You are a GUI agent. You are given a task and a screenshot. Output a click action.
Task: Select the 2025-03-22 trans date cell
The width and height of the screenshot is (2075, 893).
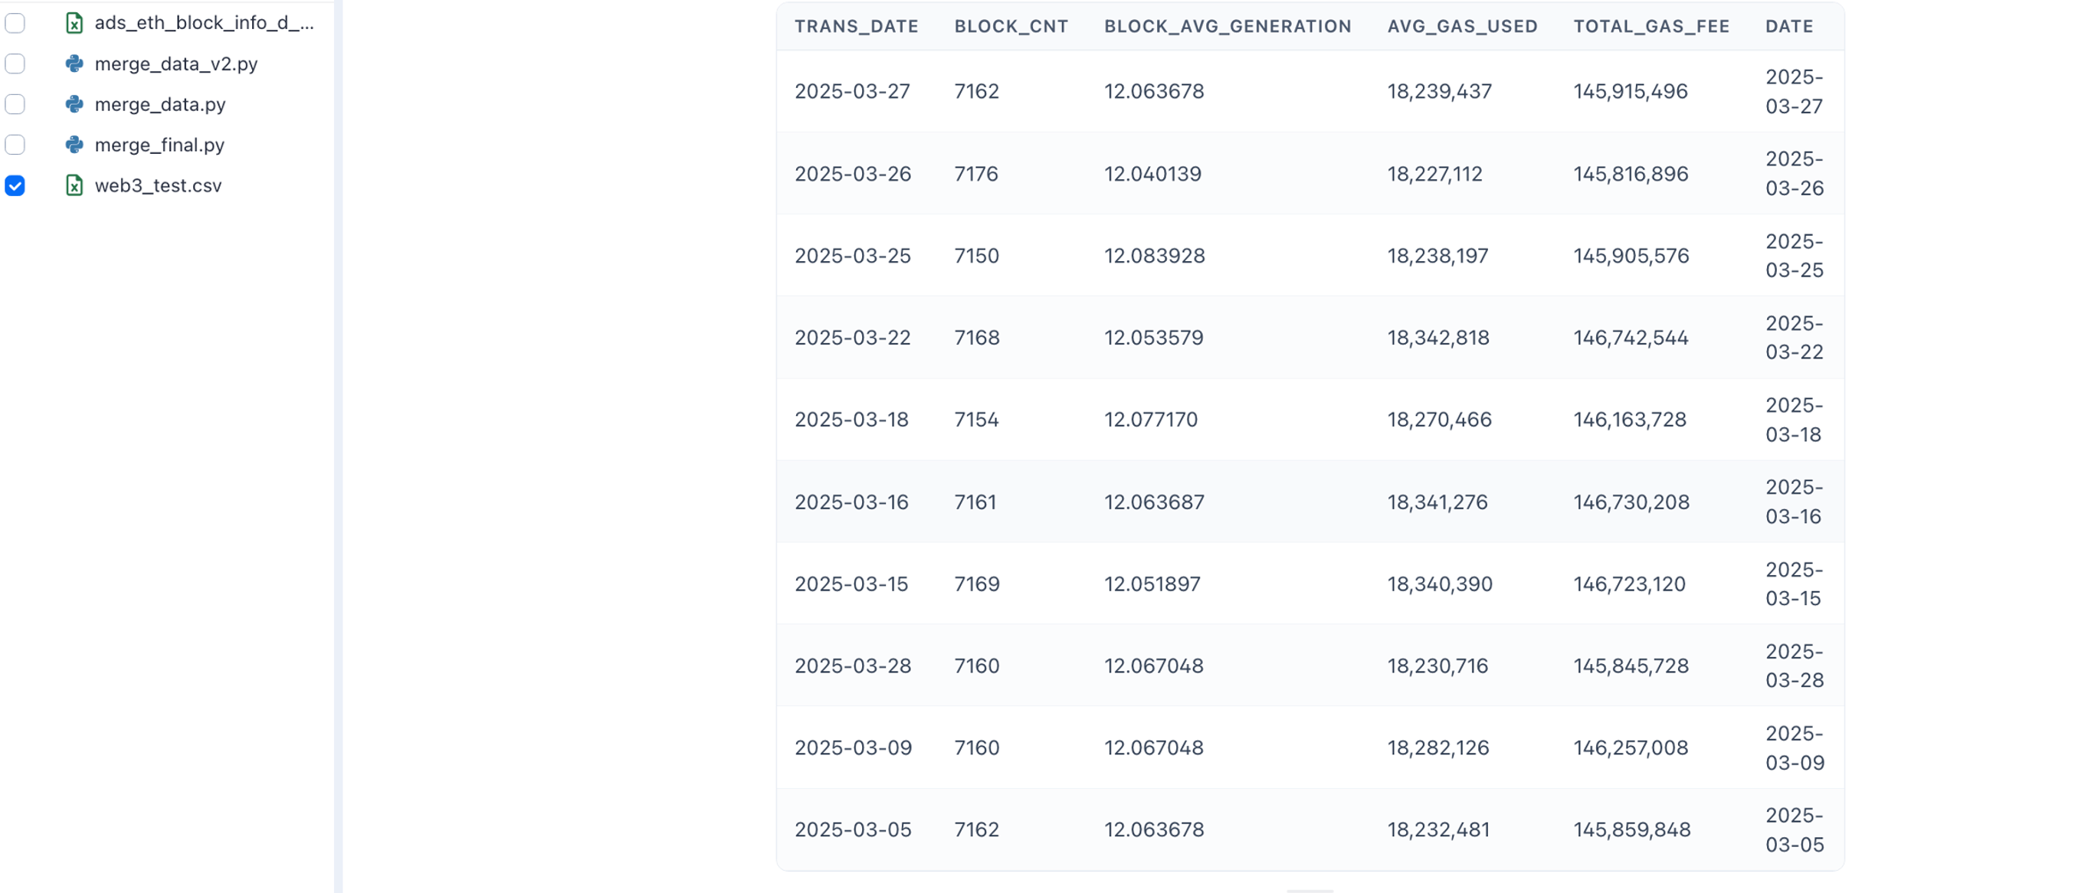[x=852, y=338]
